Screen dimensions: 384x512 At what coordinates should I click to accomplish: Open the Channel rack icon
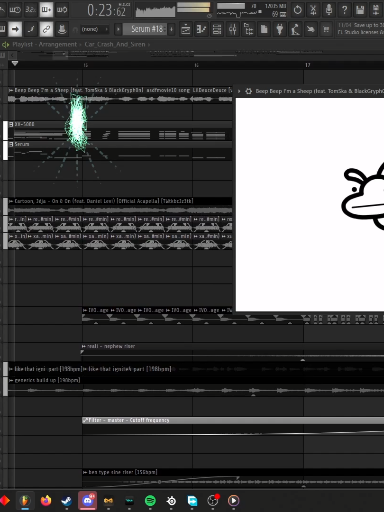tap(217, 29)
